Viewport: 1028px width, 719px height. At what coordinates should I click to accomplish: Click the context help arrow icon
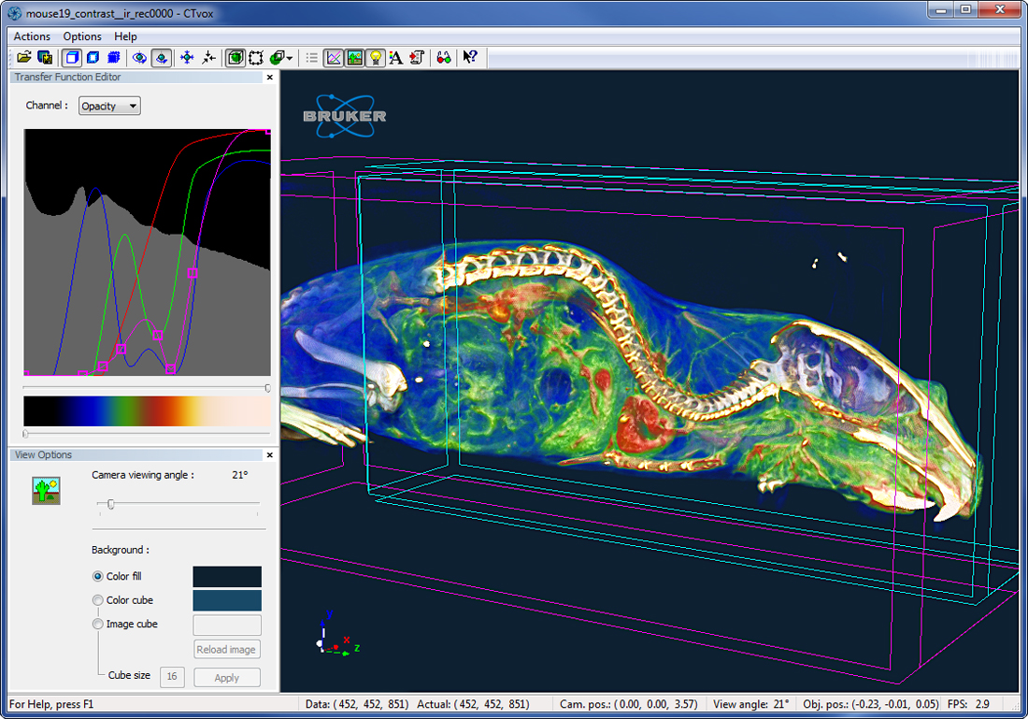469,57
